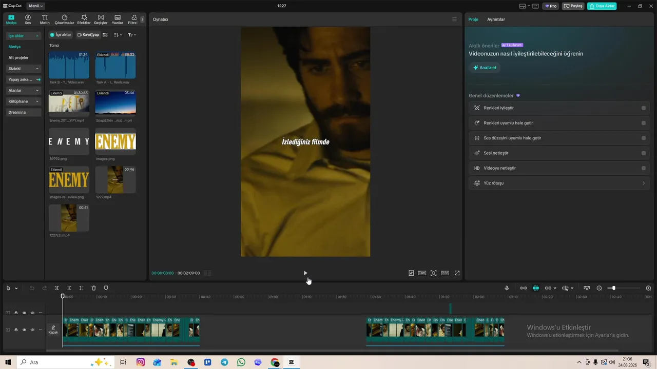Show more media tabs with arrow
This screenshot has width=657, height=369.
pos(142,19)
